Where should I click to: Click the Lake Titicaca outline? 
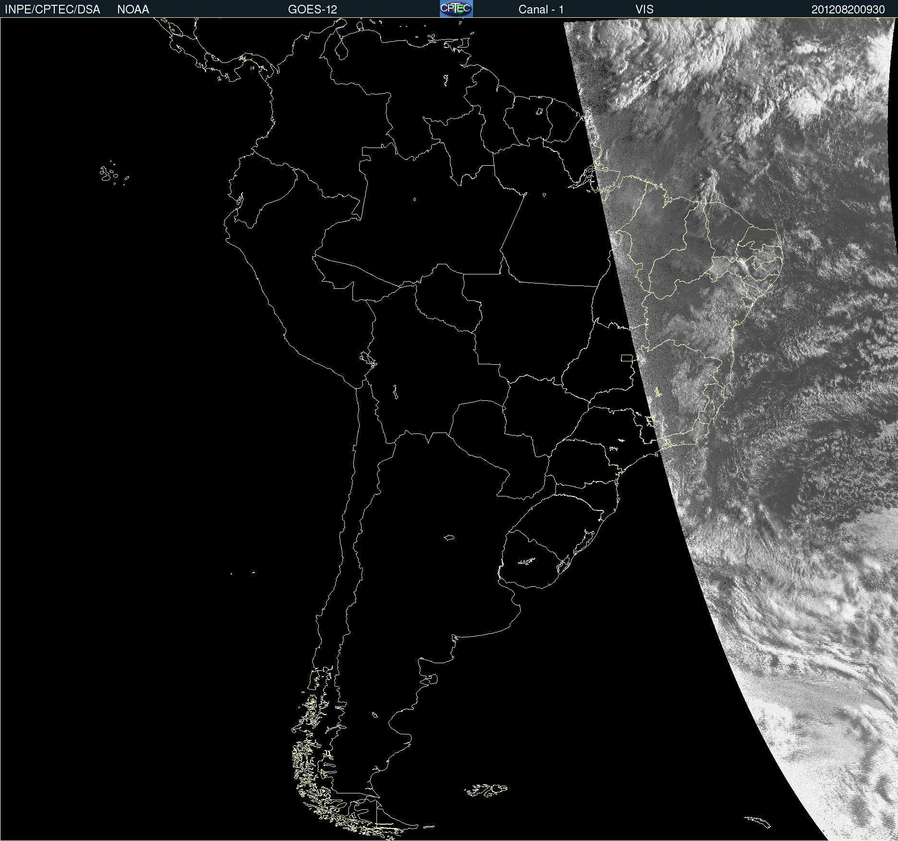click(x=368, y=359)
